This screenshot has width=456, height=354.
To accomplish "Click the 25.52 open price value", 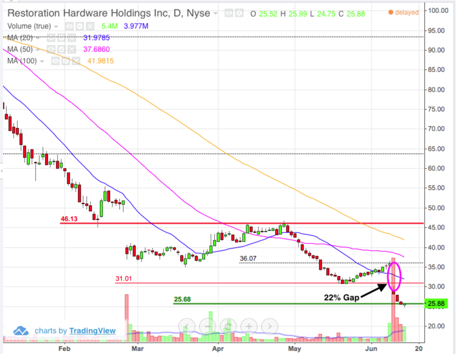I will [x=269, y=13].
